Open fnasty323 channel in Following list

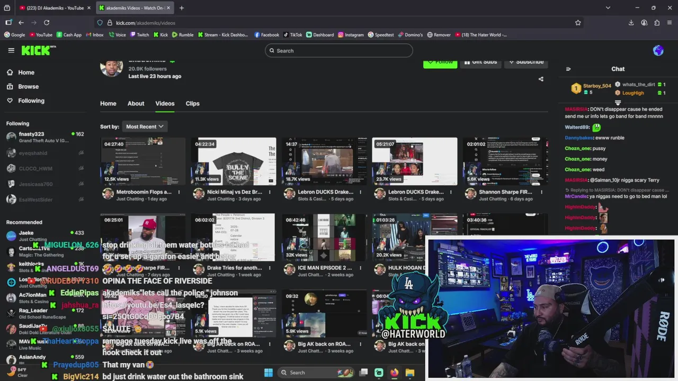[x=45, y=137]
